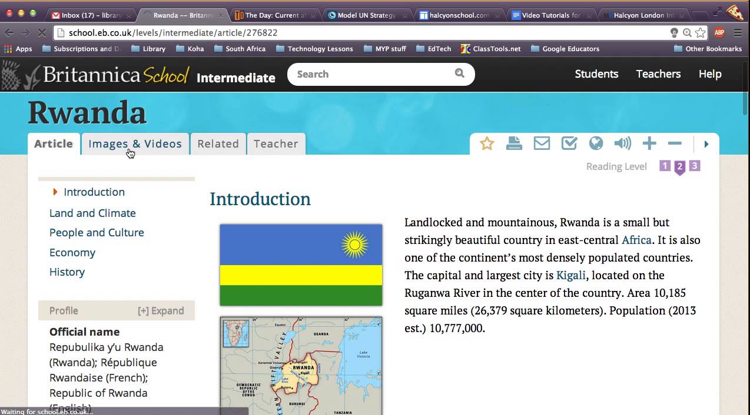Image resolution: width=750 pixels, height=415 pixels.
Task: Switch to Model UN Strategy browser tab
Action: 367,15
